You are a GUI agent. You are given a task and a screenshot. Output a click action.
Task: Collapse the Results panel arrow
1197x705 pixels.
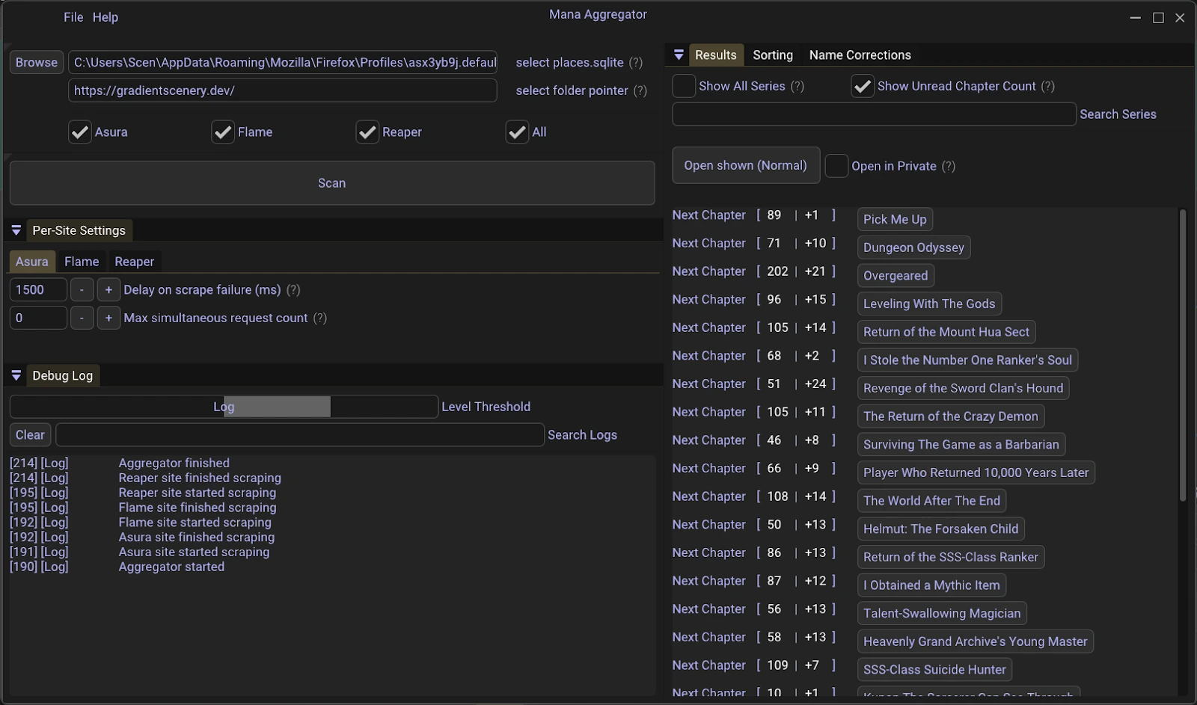tap(679, 55)
